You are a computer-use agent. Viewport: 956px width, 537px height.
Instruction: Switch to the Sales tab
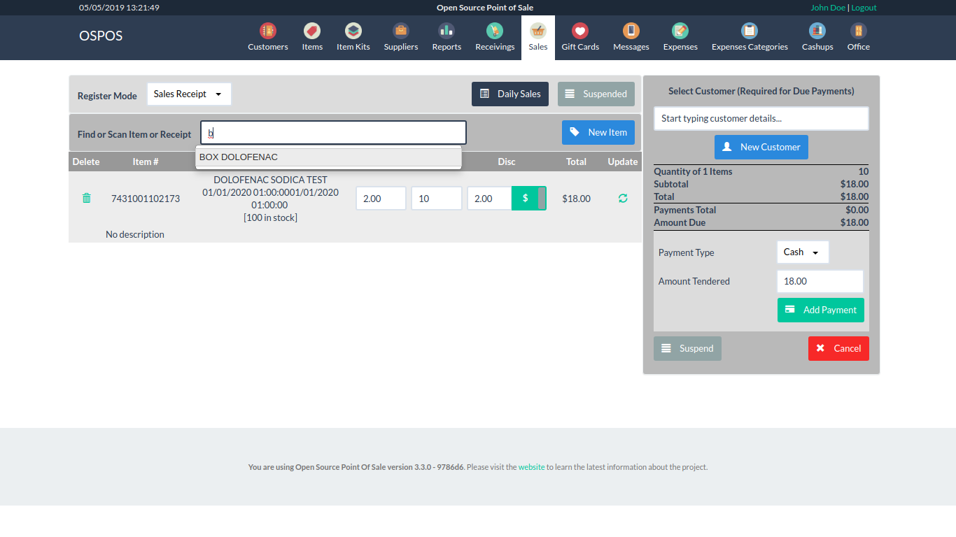pyautogui.click(x=537, y=36)
